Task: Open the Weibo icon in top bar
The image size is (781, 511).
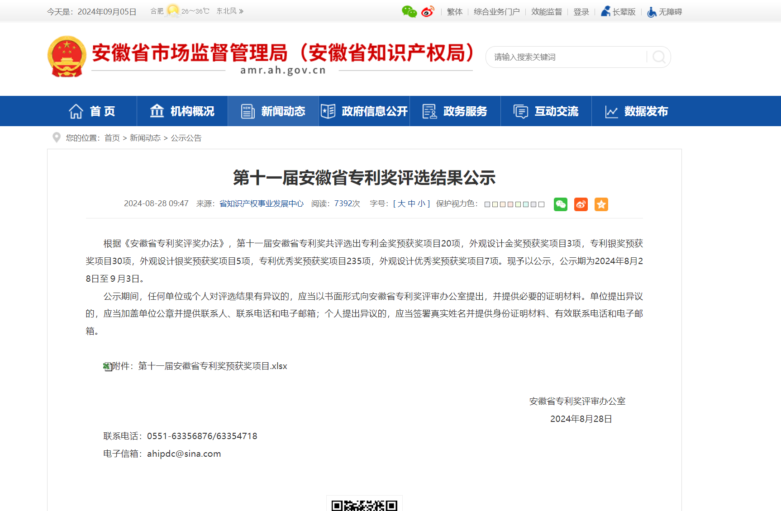Action: pyautogui.click(x=428, y=12)
